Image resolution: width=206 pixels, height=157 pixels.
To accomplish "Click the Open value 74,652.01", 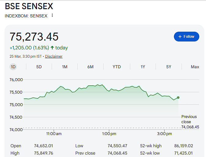I will (x=43, y=146).
